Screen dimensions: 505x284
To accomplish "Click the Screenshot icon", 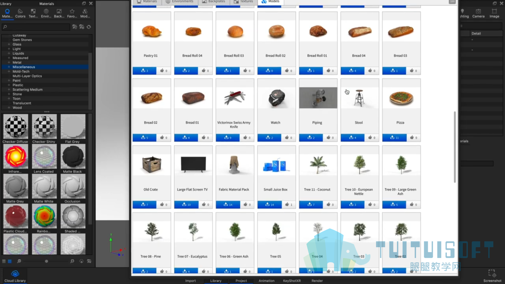I will pos(492,276).
